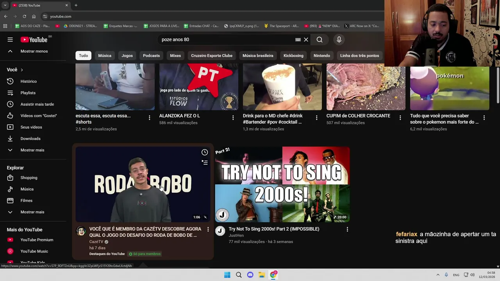Click the YouTube logo
This screenshot has width=500, height=281.
(x=34, y=39)
